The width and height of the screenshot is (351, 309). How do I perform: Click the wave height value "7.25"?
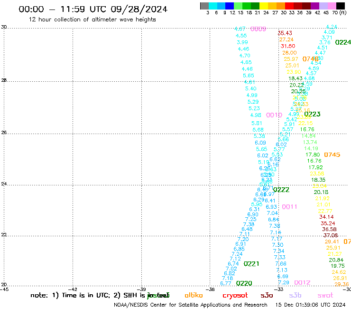(x=251, y=220)
